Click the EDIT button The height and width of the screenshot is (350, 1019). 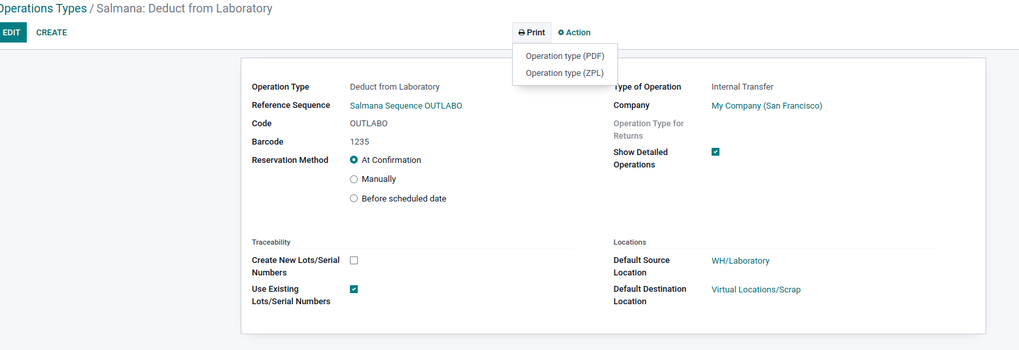[x=12, y=33]
